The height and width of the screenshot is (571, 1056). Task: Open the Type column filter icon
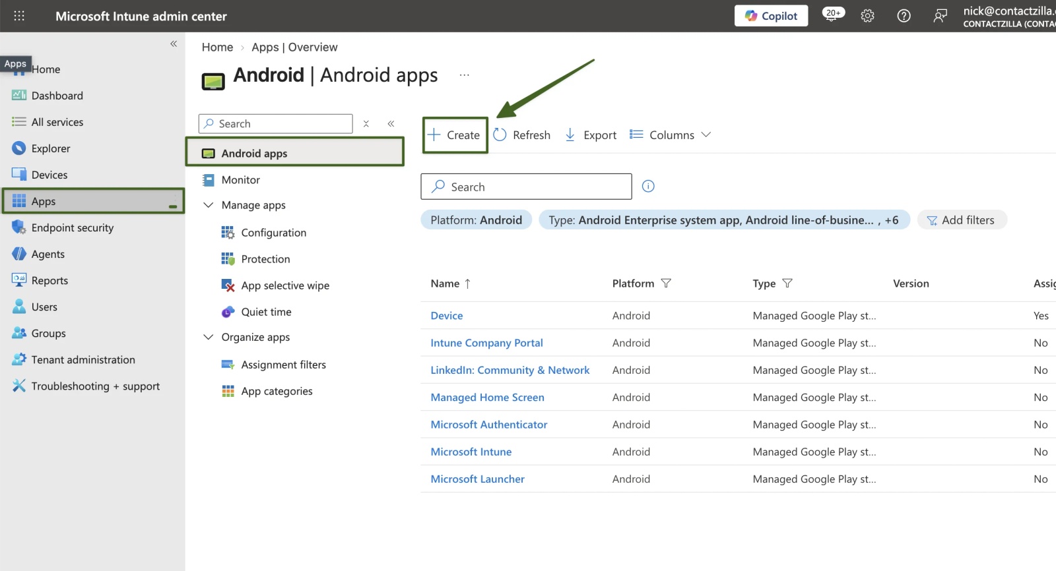point(787,284)
